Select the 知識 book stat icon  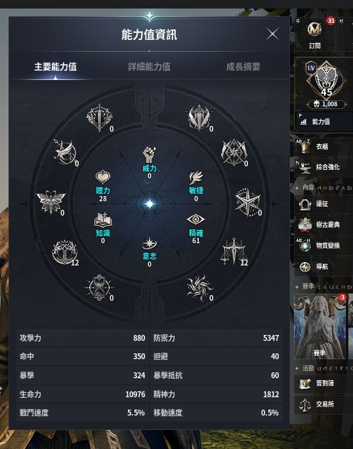click(102, 220)
